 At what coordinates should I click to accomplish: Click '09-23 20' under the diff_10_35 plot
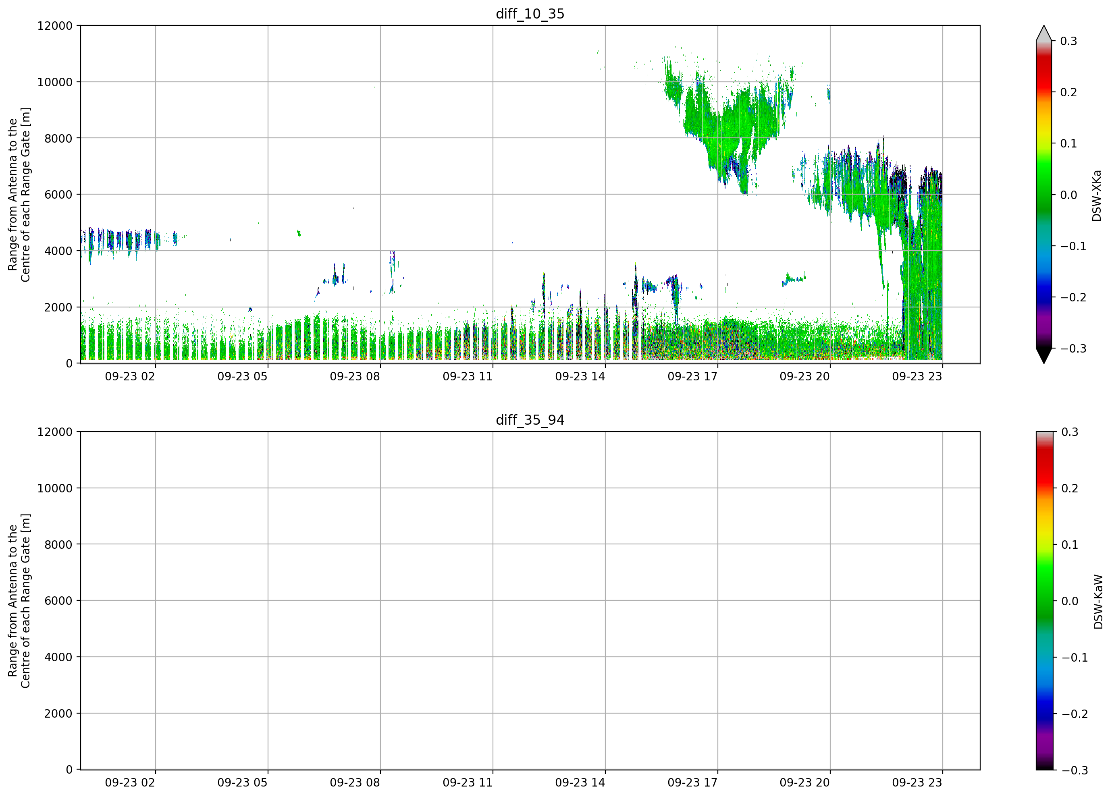[x=804, y=376]
